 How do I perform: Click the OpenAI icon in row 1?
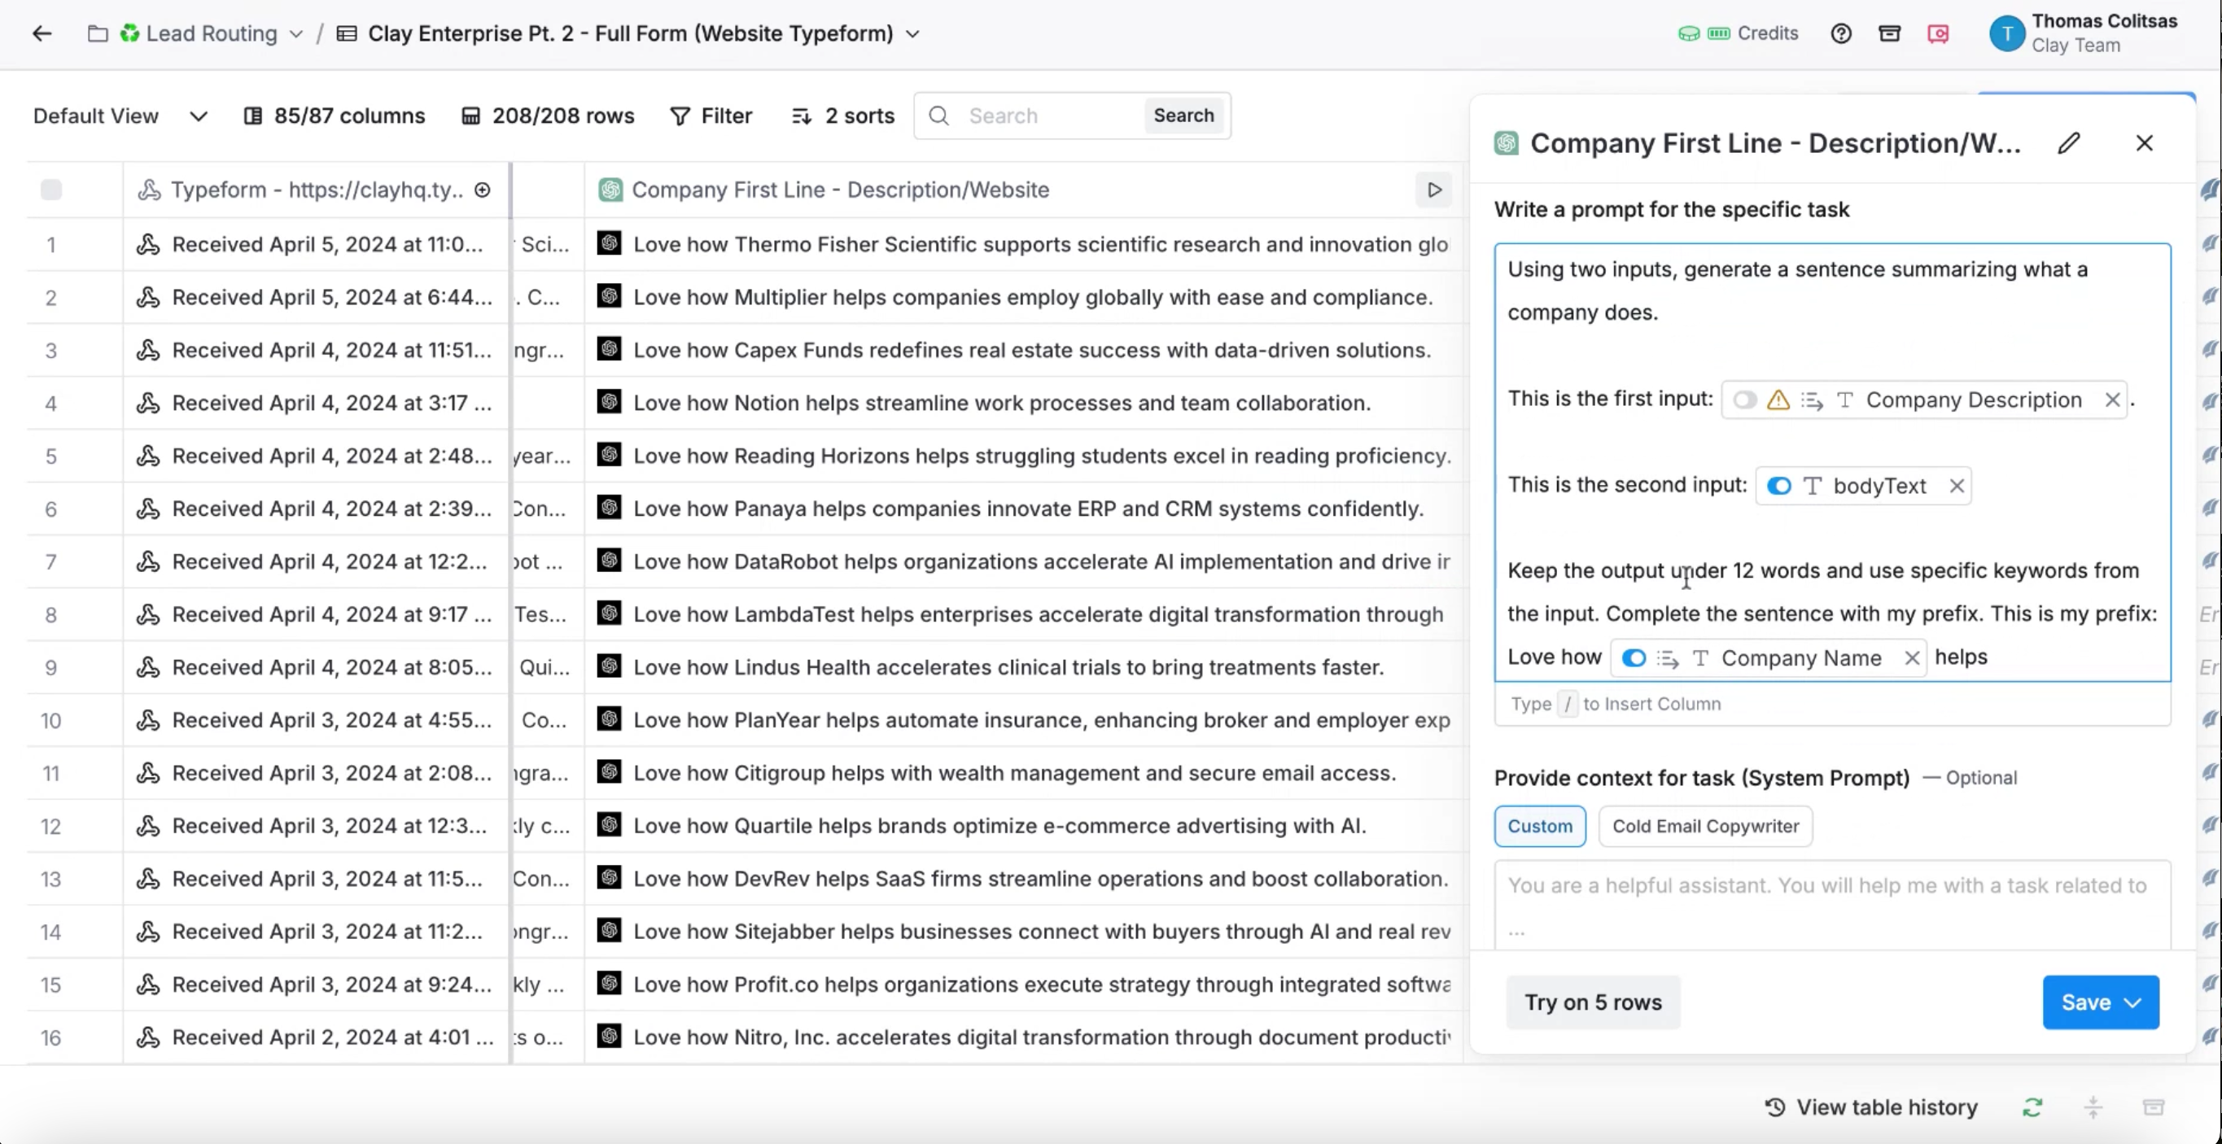pyautogui.click(x=610, y=243)
